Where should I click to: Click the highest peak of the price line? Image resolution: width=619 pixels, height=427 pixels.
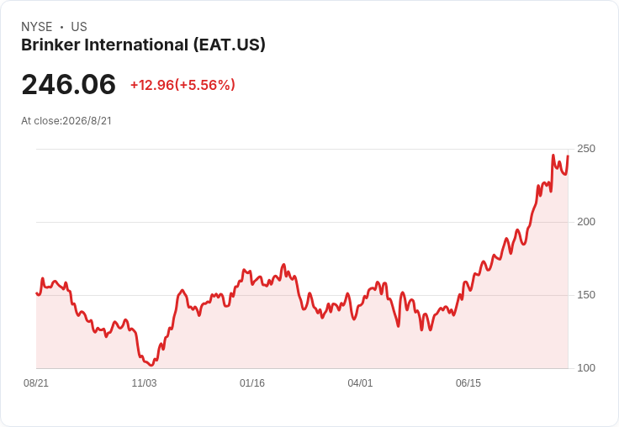(x=553, y=156)
